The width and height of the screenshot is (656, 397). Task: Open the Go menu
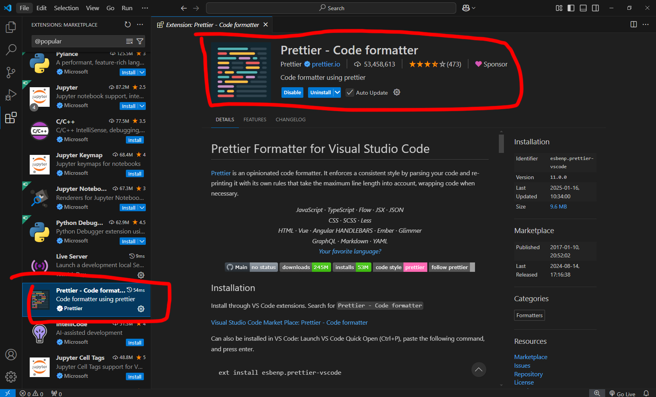111,8
